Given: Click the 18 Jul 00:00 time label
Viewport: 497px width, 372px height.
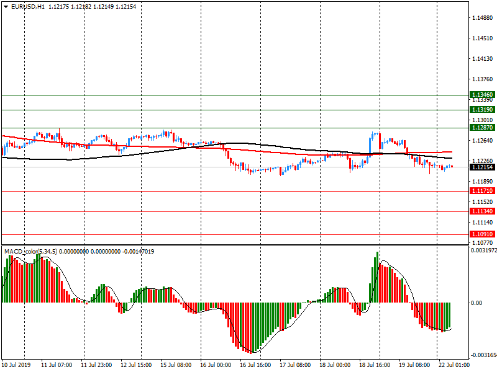Looking at the screenshot, I should tap(335, 365).
